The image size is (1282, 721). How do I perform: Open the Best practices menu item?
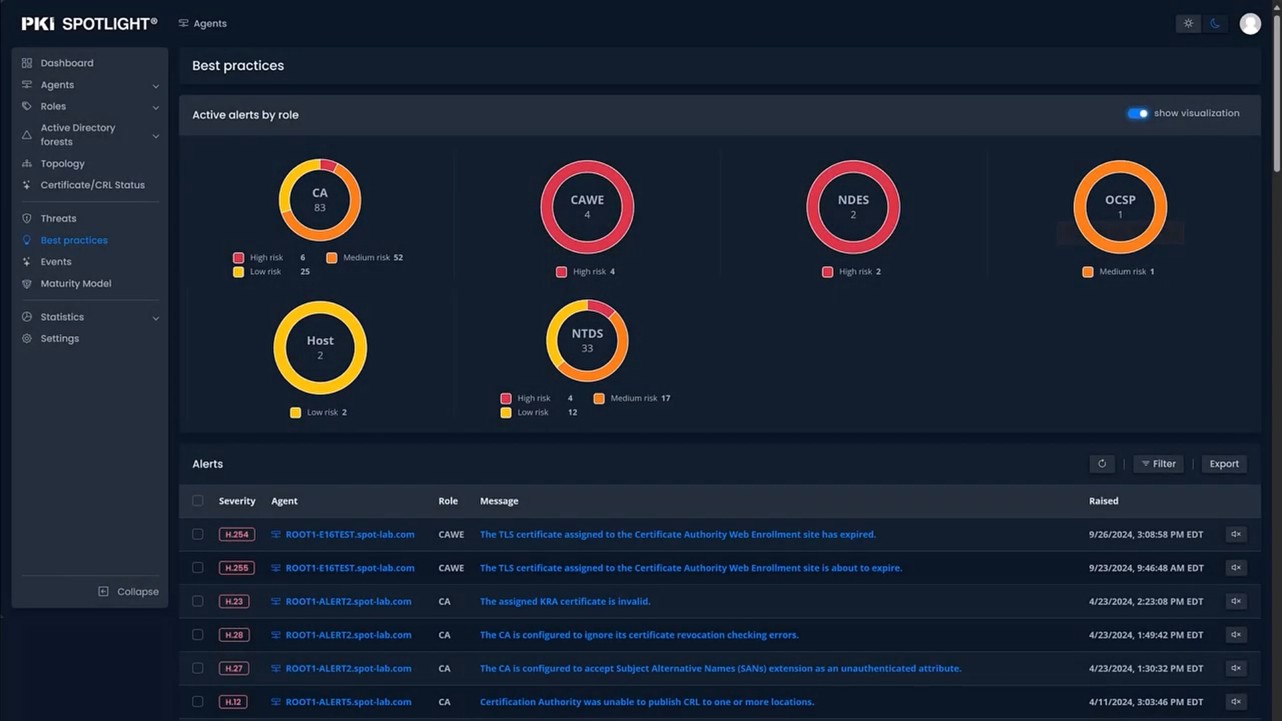point(74,240)
